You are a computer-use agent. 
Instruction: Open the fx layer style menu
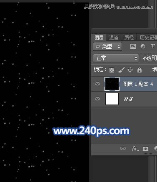pyautogui.click(x=135, y=149)
